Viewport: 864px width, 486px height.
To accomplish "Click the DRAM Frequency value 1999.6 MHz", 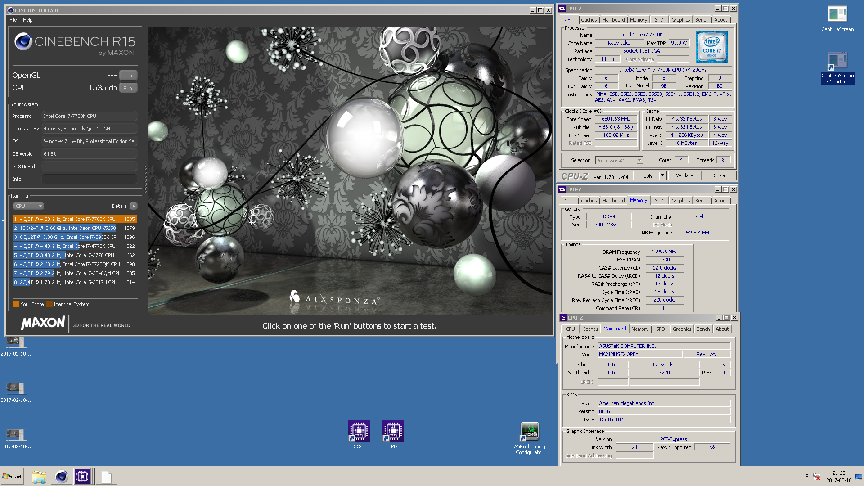I will (x=665, y=252).
